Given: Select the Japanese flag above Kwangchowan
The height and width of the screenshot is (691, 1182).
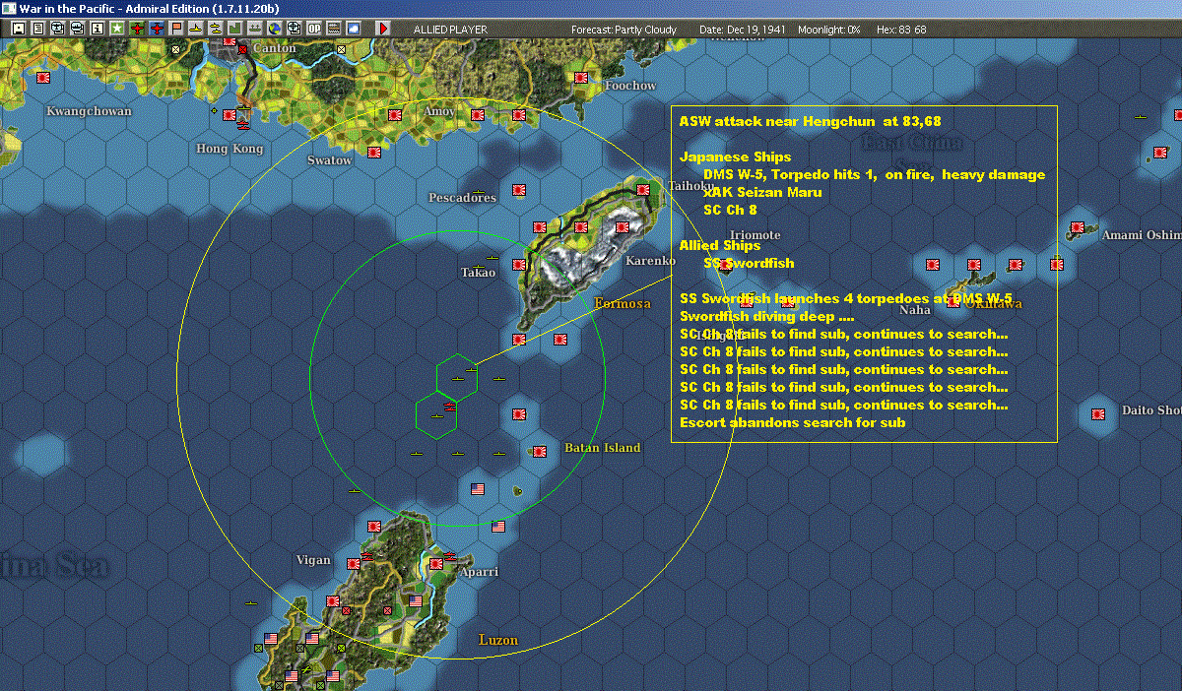Looking at the screenshot, I should [x=43, y=77].
